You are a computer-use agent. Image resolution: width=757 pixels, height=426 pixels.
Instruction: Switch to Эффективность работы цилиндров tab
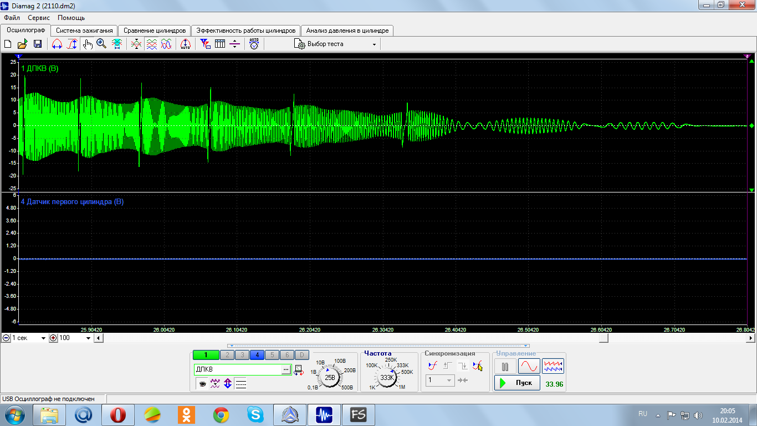[x=246, y=31]
